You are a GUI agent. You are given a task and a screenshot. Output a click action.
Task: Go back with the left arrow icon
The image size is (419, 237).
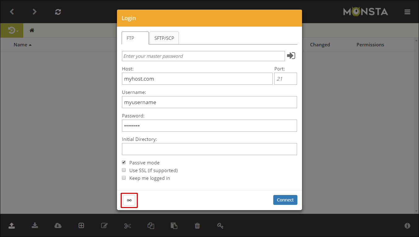pyautogui.click(x=12, y=12)
